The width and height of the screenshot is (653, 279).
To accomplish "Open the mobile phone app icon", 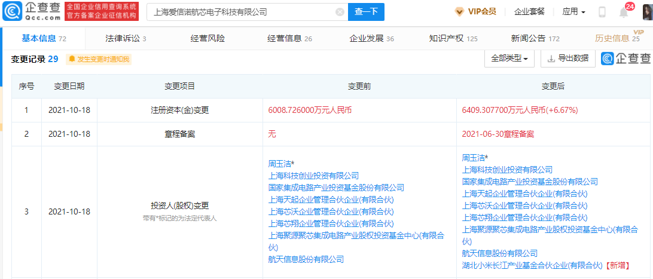I will click(x=602, y=12).
